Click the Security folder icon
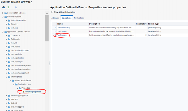This screenshot has height=111, width=188. 9,24
